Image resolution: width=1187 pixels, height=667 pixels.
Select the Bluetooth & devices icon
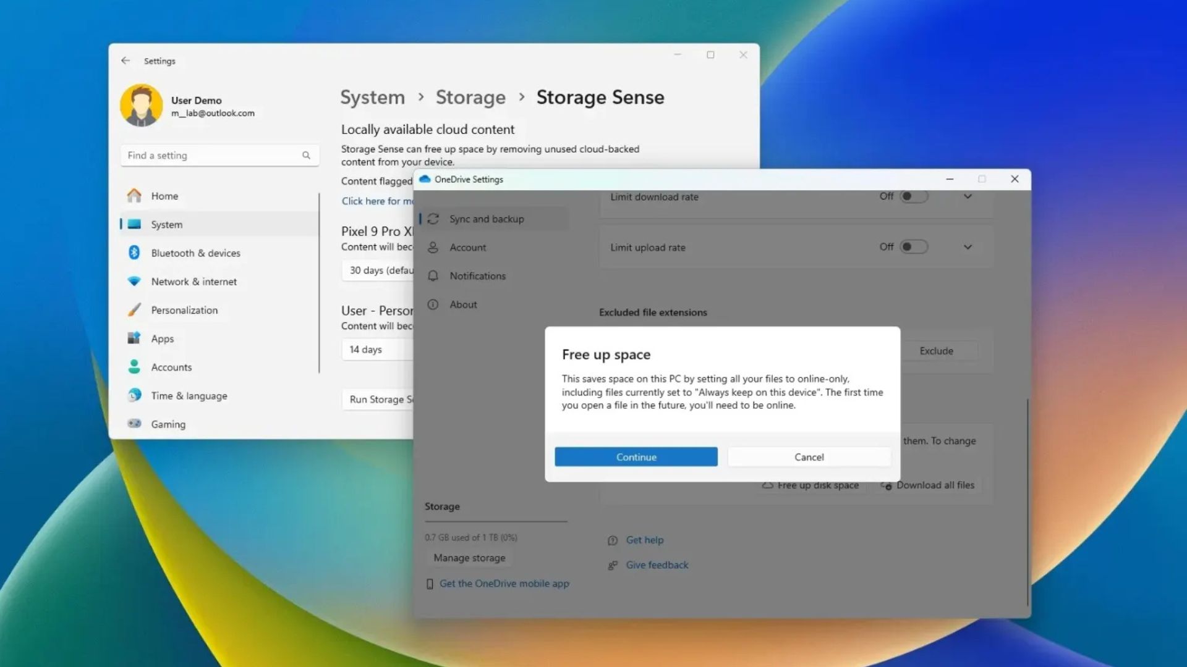tap(134, 253)
